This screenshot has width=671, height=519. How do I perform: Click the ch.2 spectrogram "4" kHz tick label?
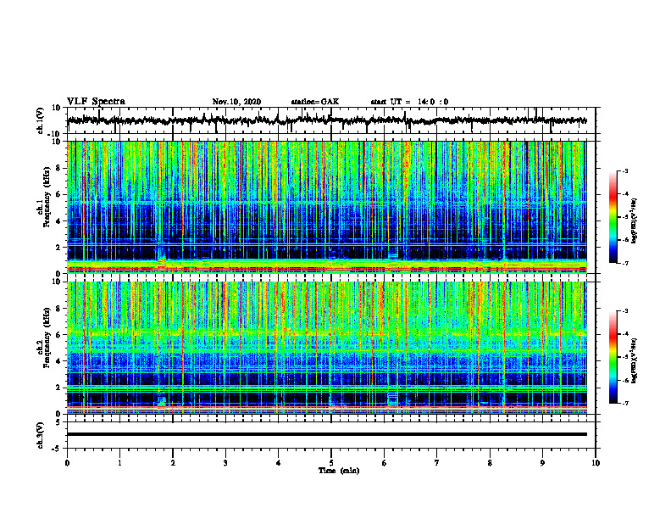pyautogui.click(x=58, y=361)
